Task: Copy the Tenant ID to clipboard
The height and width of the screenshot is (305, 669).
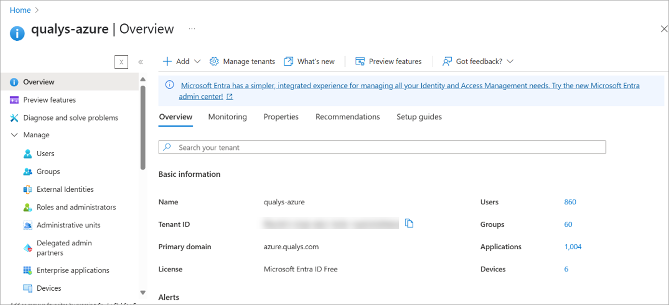Action: point(409,223)
